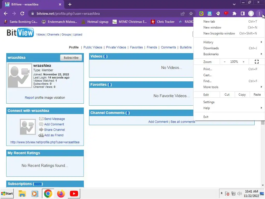Open the extension icon showing 25
The image size is (265, 199).
(x=210, y=13)
